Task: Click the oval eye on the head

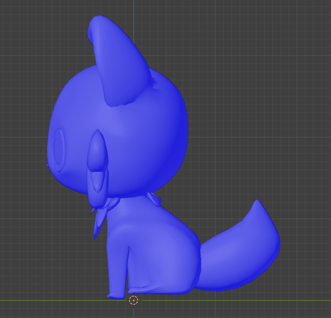Action: 59,150
